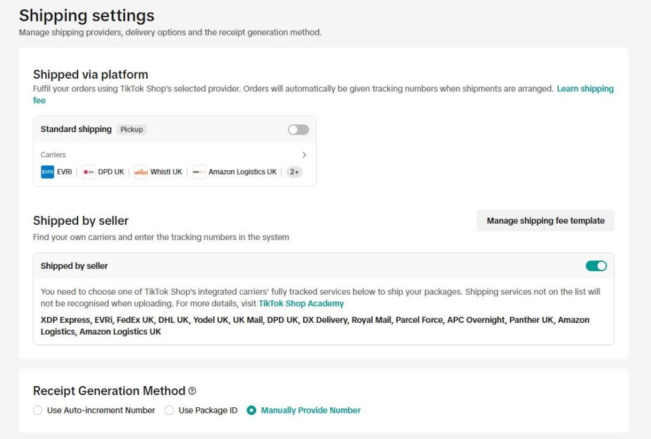Select Use Auto-increment Number radio option
Viewport: 651px width, 439px height.
coord(38,410)
